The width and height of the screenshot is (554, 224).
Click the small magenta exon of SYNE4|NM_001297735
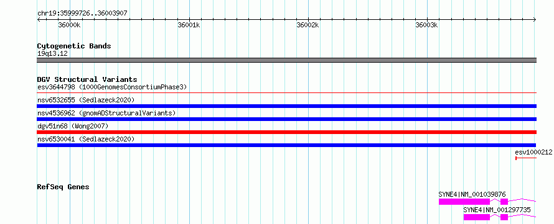[x=504, y=217]
